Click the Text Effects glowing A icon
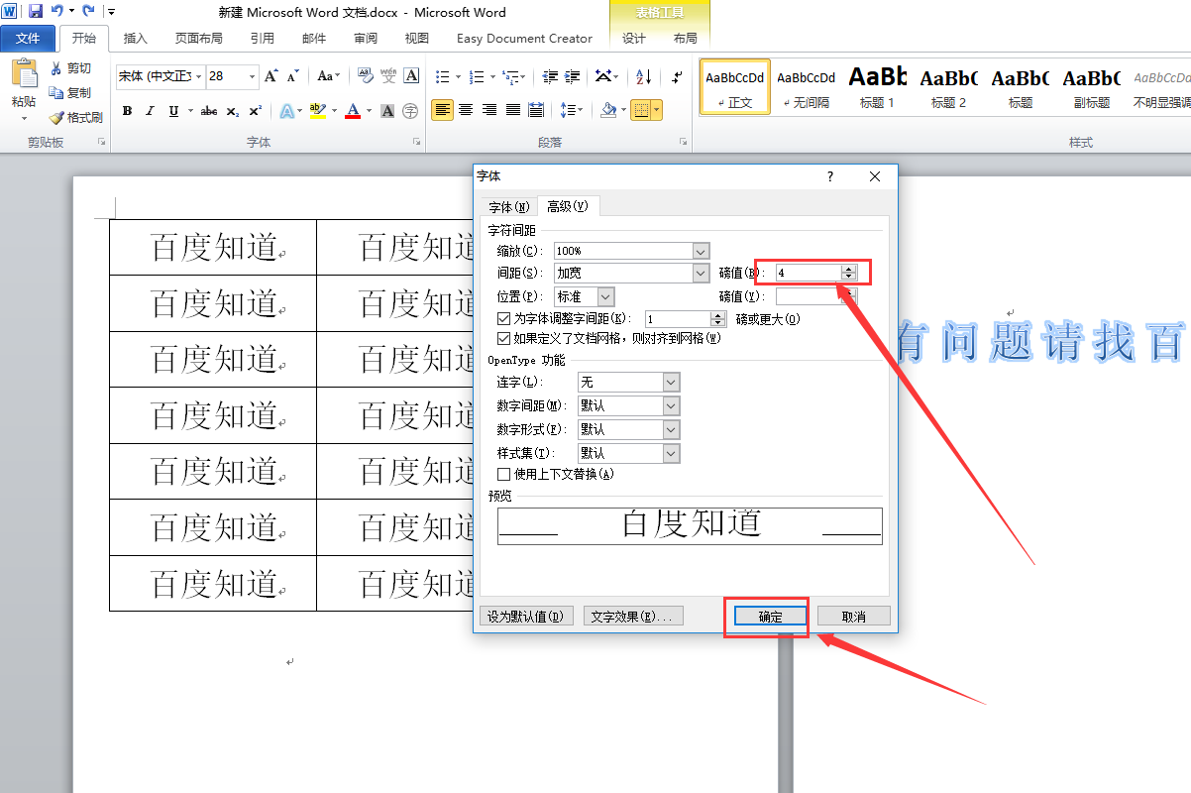This screenshot has height=793, width=1191. (286, 111)
